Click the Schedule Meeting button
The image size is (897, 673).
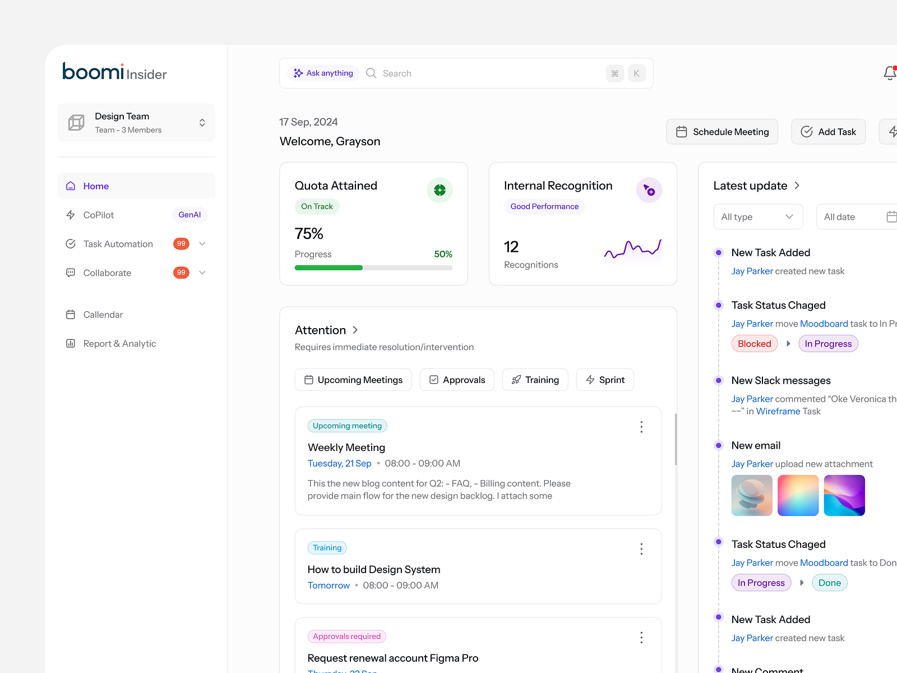tap(722, 131)
